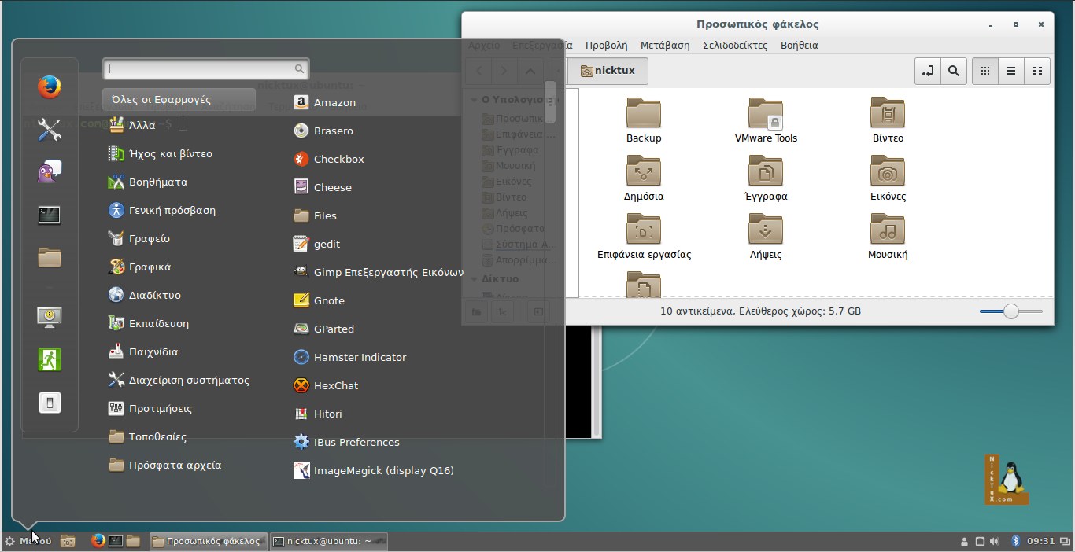This screenshot has width=1075, height=552.
Task: Click the green logout icon in favorites
Action: click(50, 359)
